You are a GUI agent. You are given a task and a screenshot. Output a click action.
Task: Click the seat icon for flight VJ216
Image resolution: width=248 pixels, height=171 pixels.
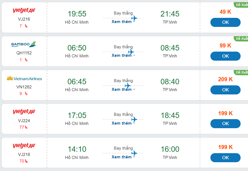point(26,26)
